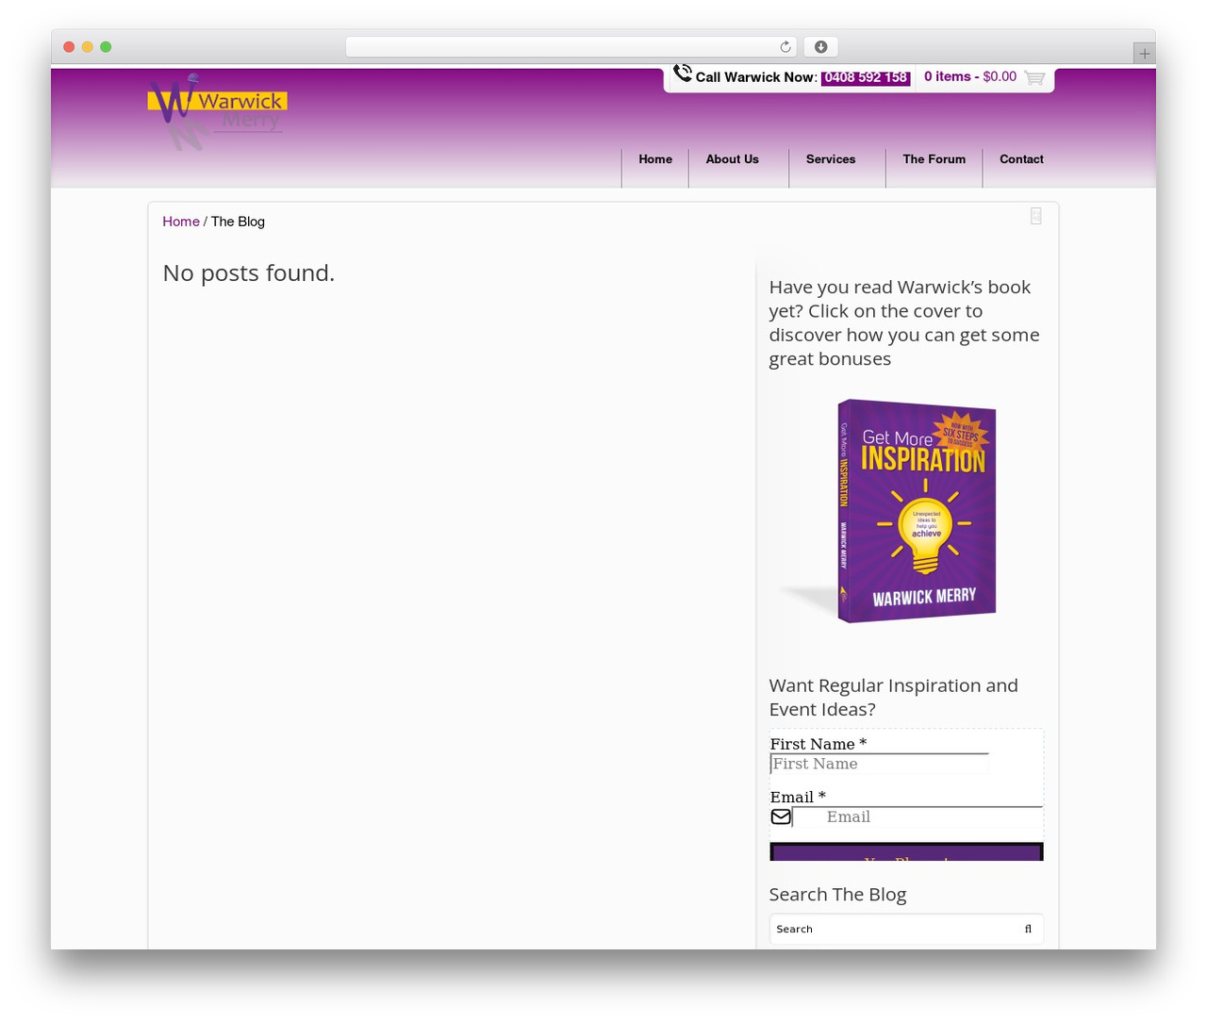Click the 0408 592 158 phone number
1207x1022 pixels.
point(866,77)
